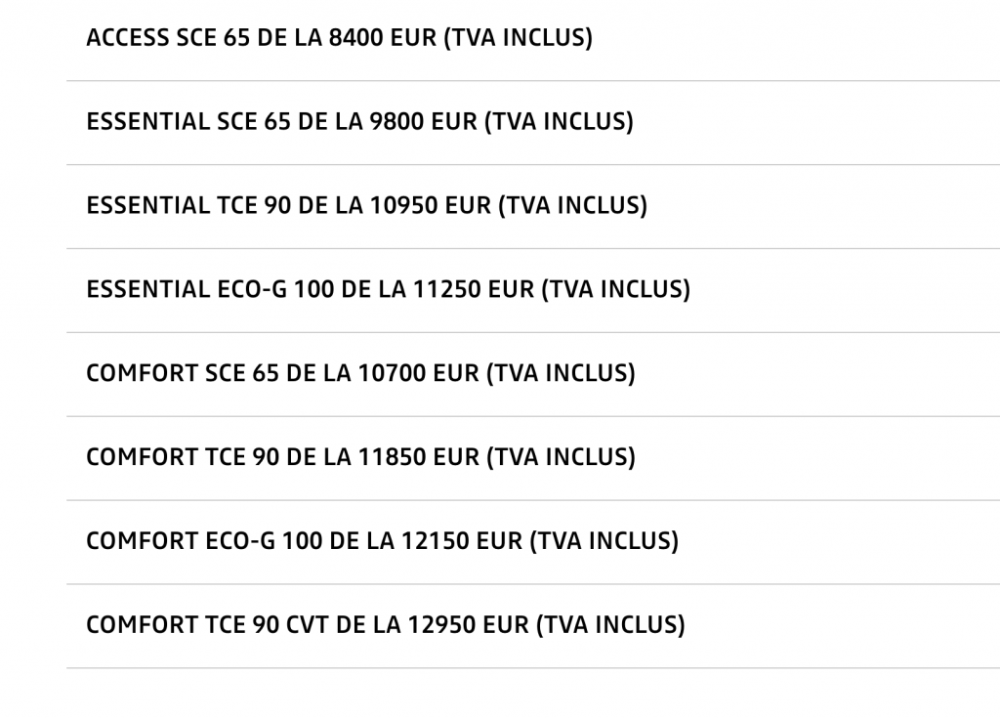Viewport: 1000px width, 718px height.
Task: Expand the Comfort TCE 90 row at 11850 EUR
Action: (360, 457)
